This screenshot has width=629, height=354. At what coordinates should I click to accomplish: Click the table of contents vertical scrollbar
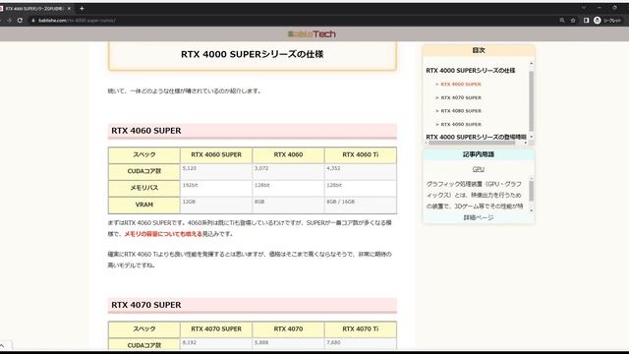pyautogui.click(x=532, y=101)
